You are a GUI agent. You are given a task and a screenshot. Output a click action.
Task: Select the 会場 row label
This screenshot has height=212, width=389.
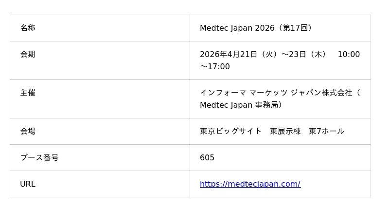point(28,132)
